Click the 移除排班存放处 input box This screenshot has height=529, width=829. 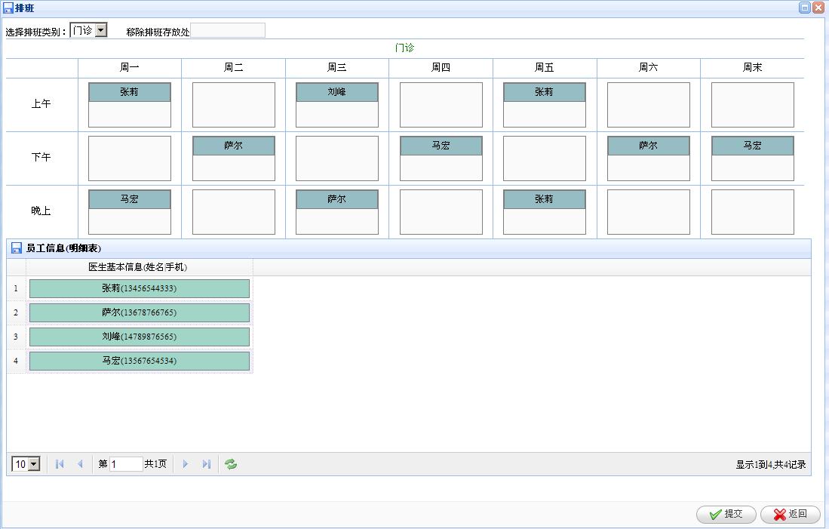227,31
